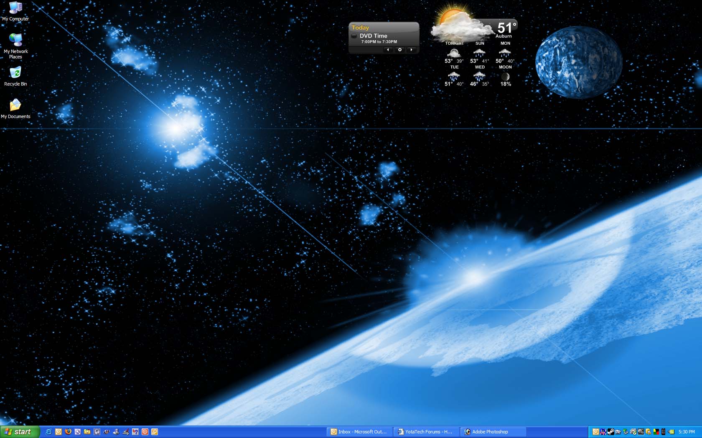Launch Internet Explorer from Quick Launch
Image resolution: width=702 pixels, height=438 pixels.
[x=49, y=432]
